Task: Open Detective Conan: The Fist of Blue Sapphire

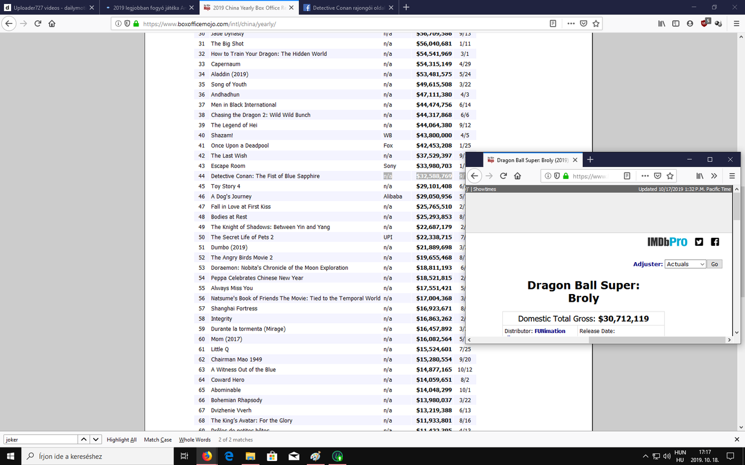Action: click(265, 176)
